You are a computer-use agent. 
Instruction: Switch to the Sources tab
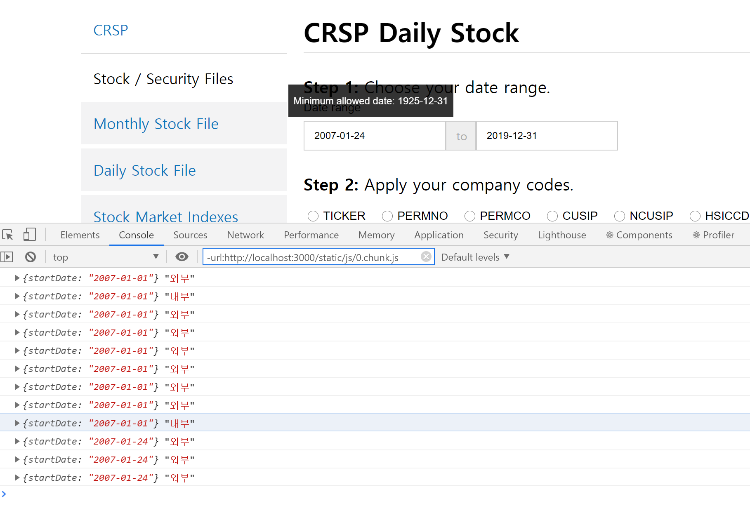click(190, 235)
